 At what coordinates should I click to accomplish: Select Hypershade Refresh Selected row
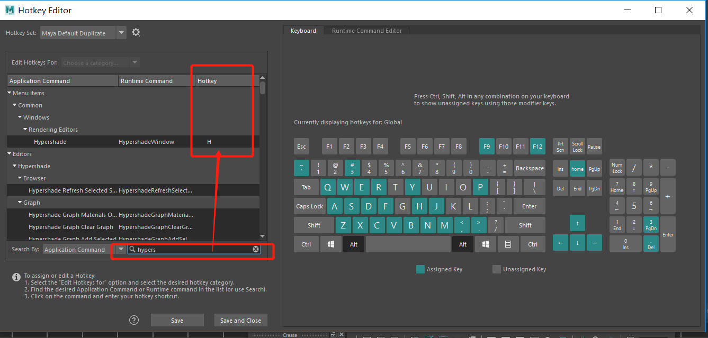133,190
